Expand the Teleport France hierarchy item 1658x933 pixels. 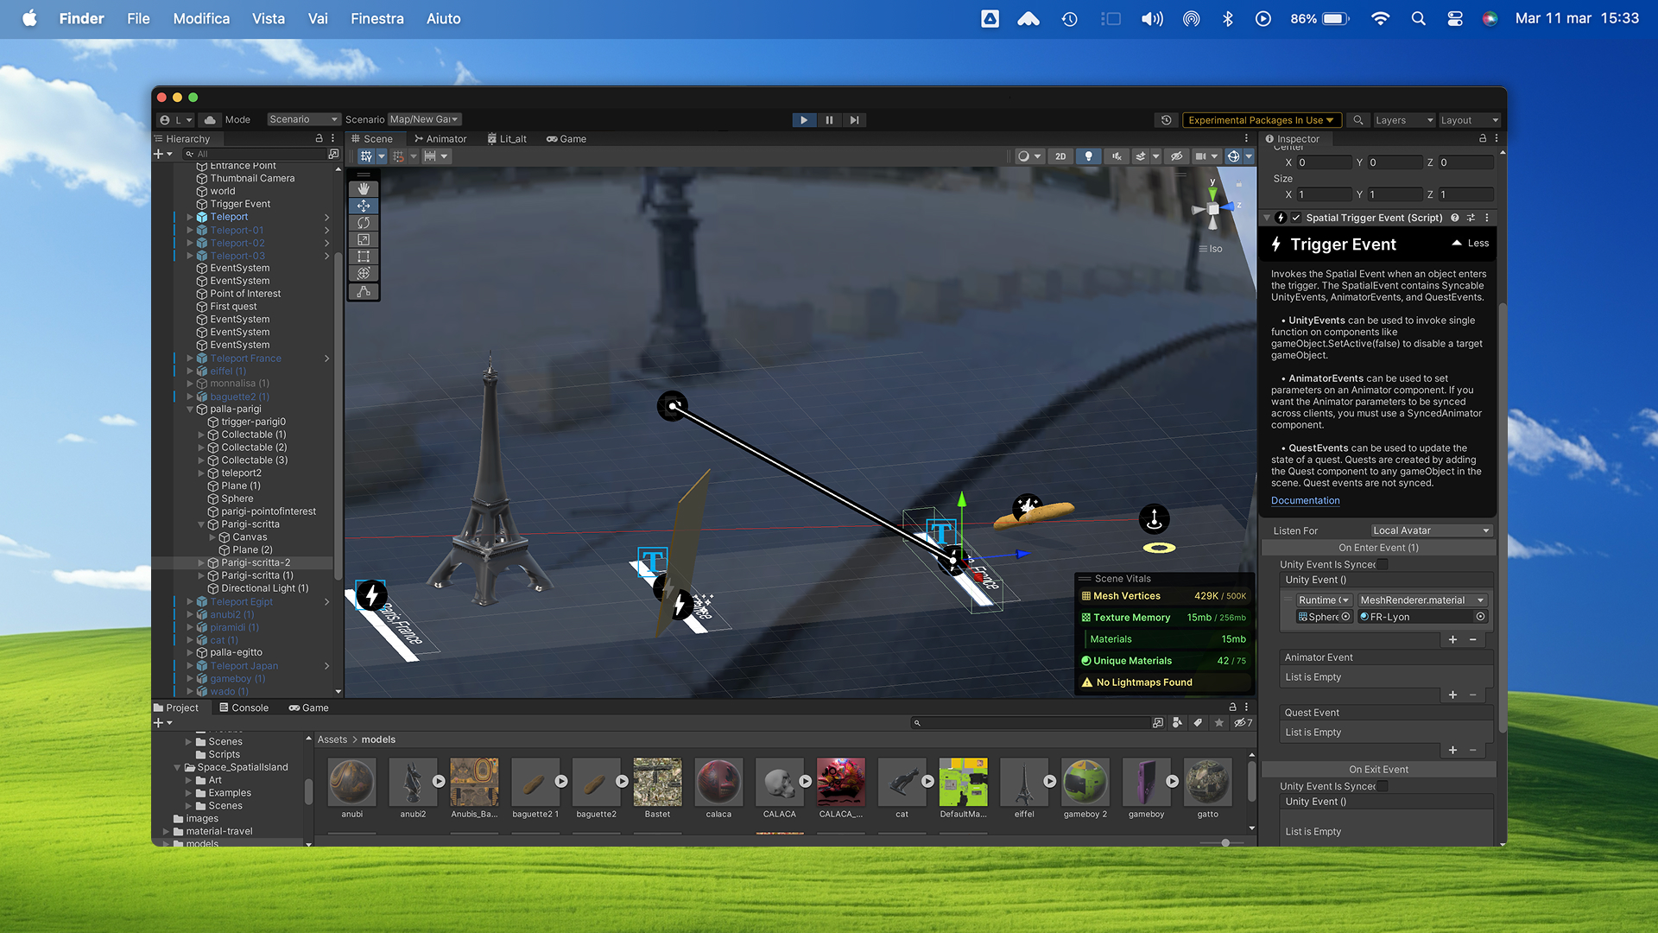click(x=190, y=359)
